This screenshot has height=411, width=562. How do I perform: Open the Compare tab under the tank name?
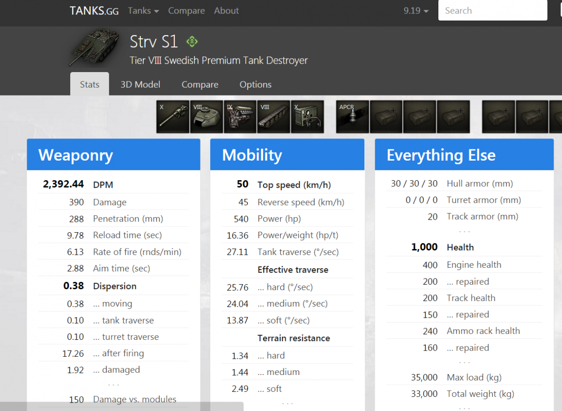pos(200,84)
